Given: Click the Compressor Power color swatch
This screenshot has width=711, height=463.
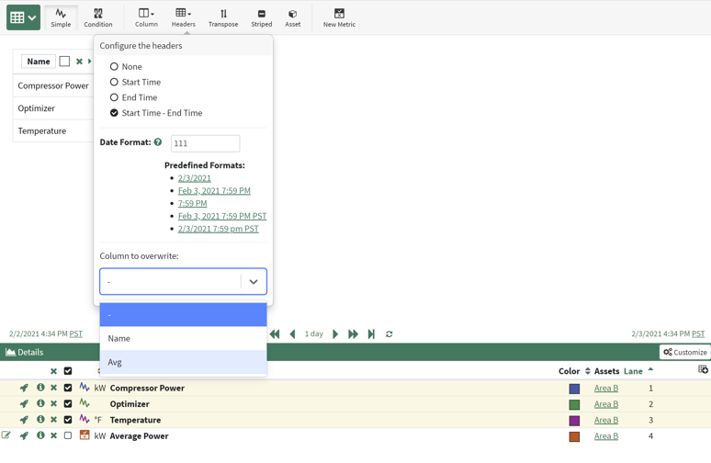Looking at the screenshot, I should [574, 389].
